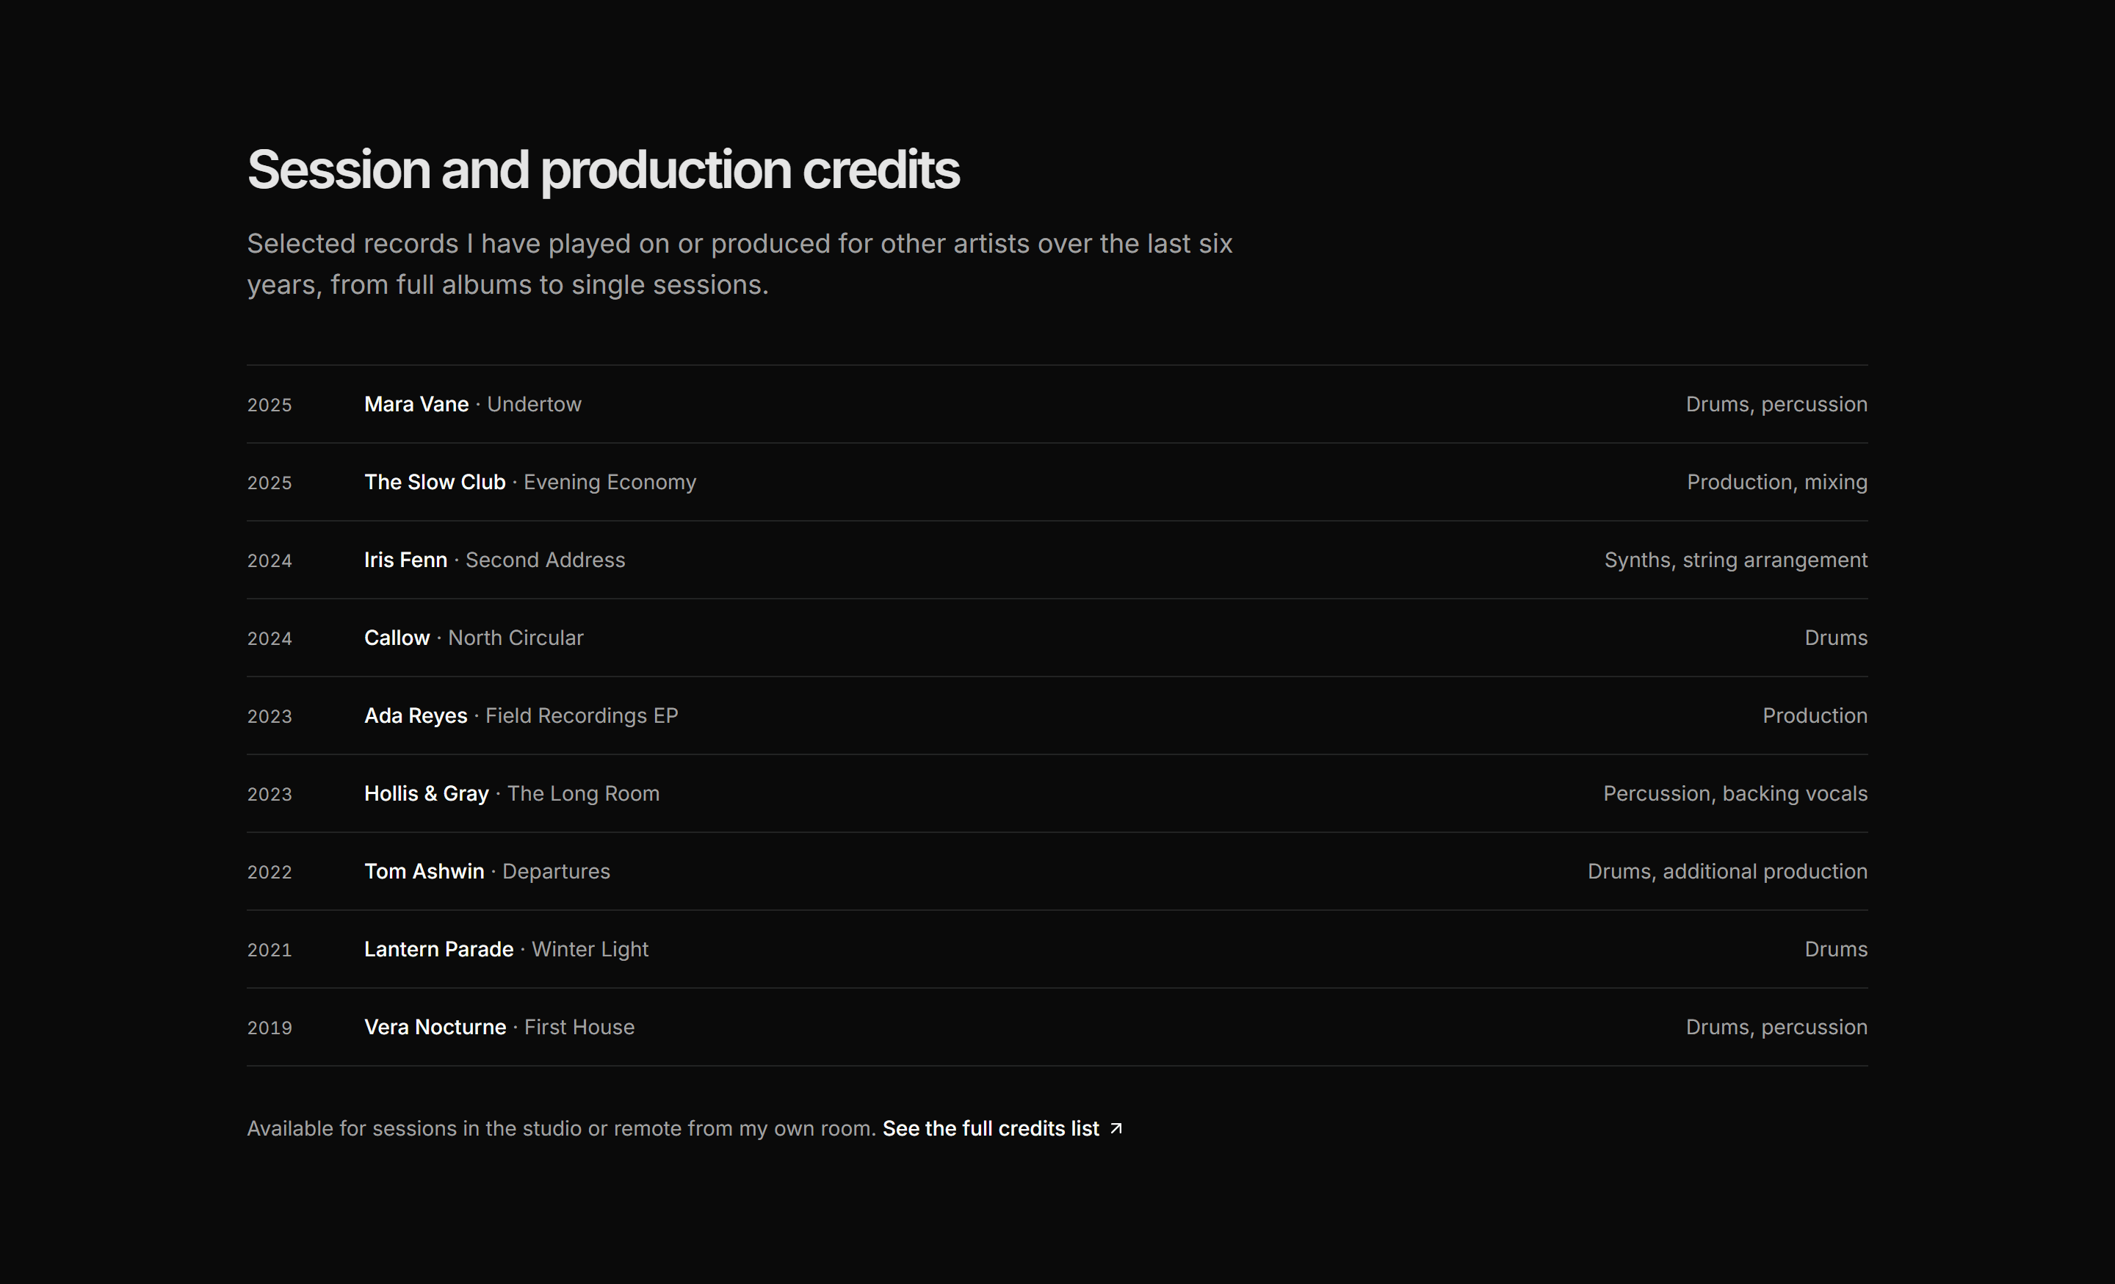Click 'Production' role in Ada Reyes row
This screenshot has height=1284, width=2115.
click(1815, 715)
